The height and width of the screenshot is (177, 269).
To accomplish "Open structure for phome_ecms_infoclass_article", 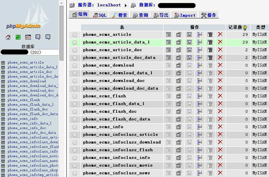I will click(x=179, y=135).
